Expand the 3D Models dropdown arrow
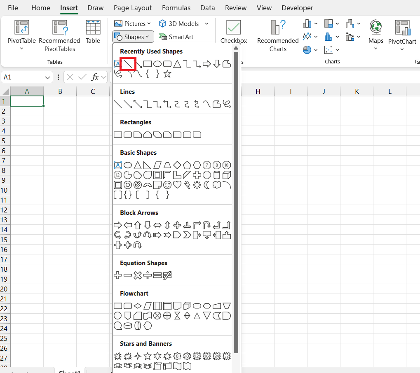Image resolution: width=420 pixels, height=373 pixels. tap(206, 24)
